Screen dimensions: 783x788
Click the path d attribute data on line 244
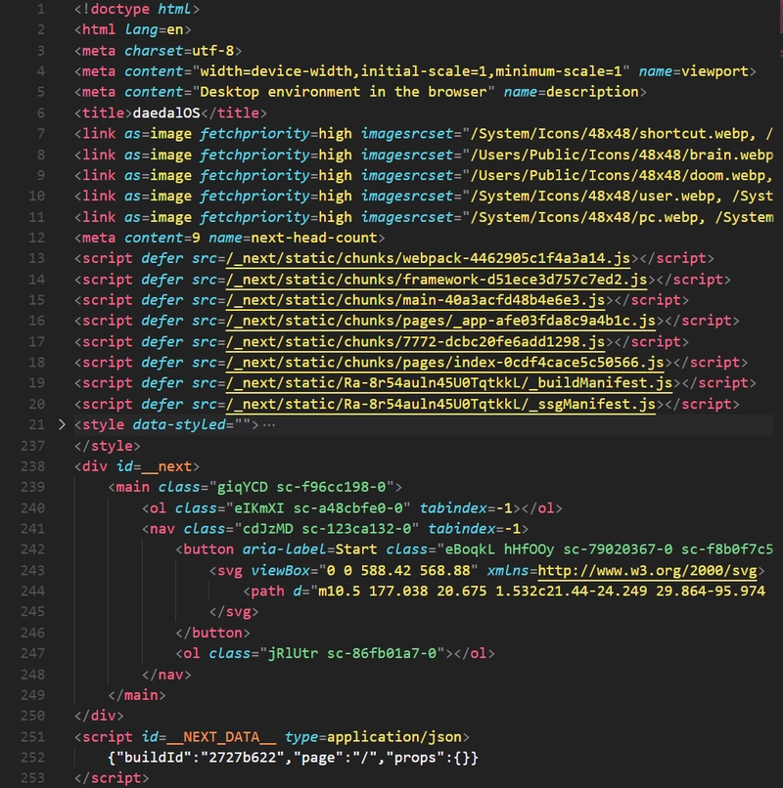click(x=541, y=591)
